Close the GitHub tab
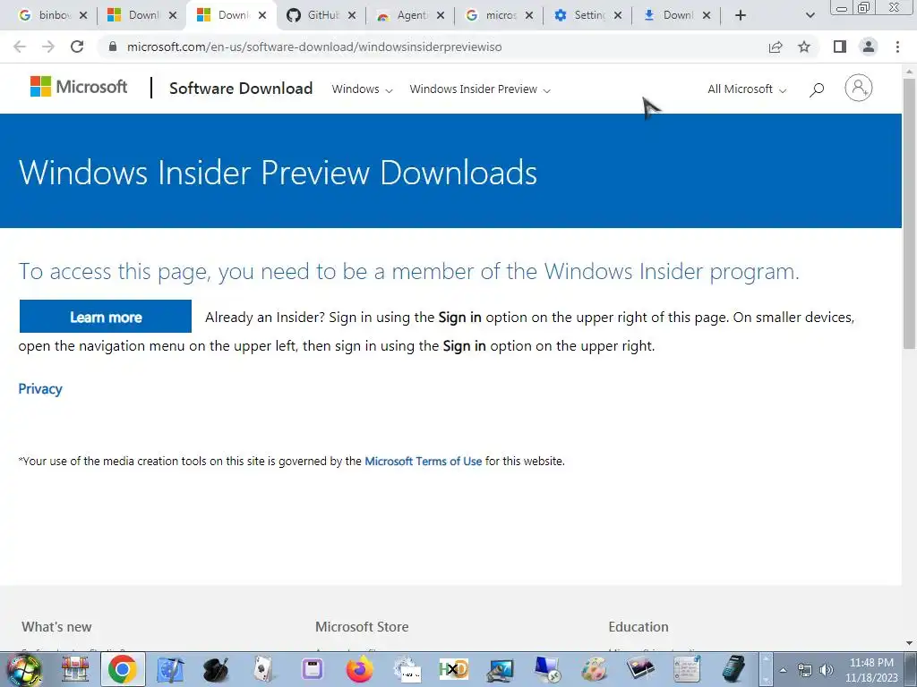The height and width of the screenshot is (687, 917). coord(351,15)
